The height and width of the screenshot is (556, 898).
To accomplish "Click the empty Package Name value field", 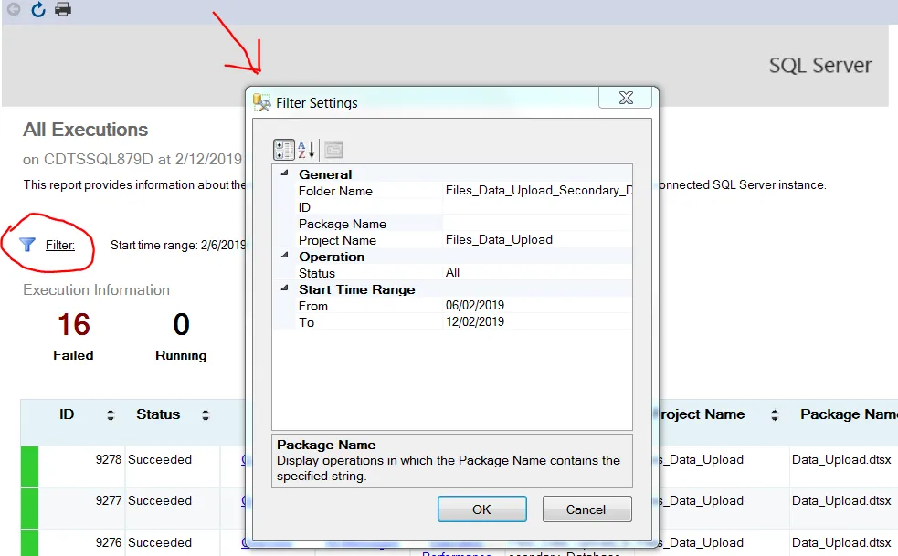I will tap(537, 224).
